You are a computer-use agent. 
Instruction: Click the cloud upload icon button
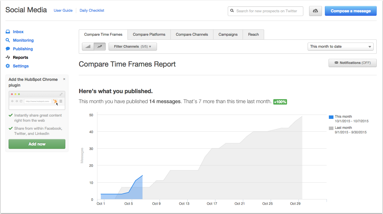pyautogui.click(x=315, y=11)
